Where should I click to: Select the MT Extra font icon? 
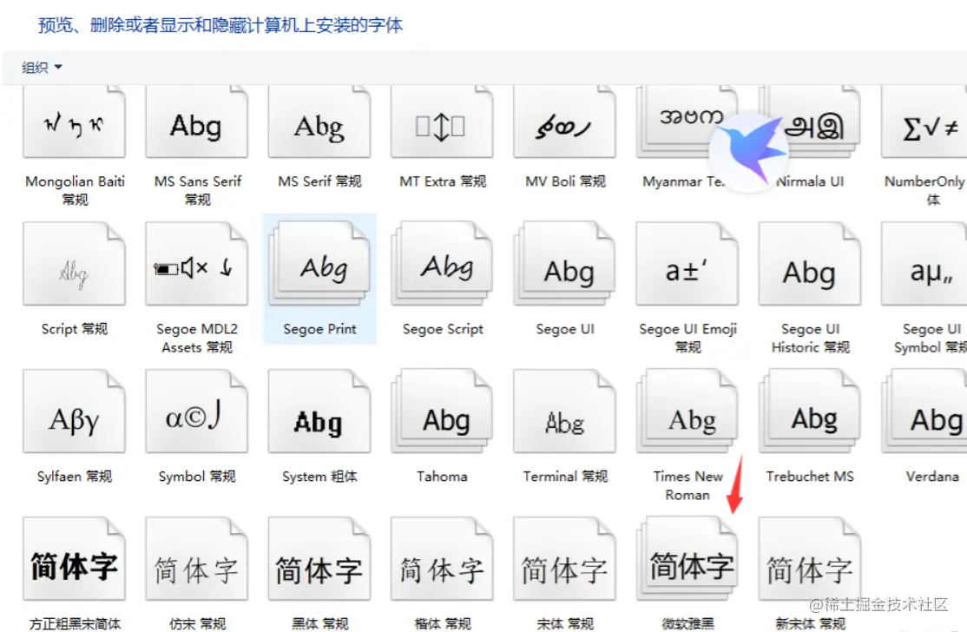(x=442, y=122)
